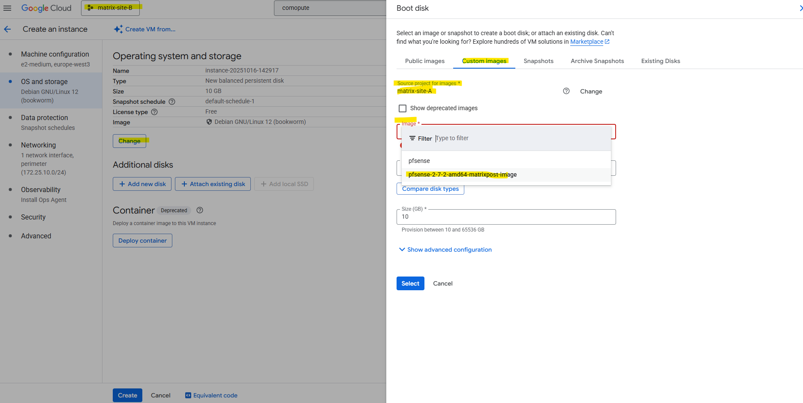Click the image Filter text box
The height and width of the screenshot is (403, 803).
point(514,138)
